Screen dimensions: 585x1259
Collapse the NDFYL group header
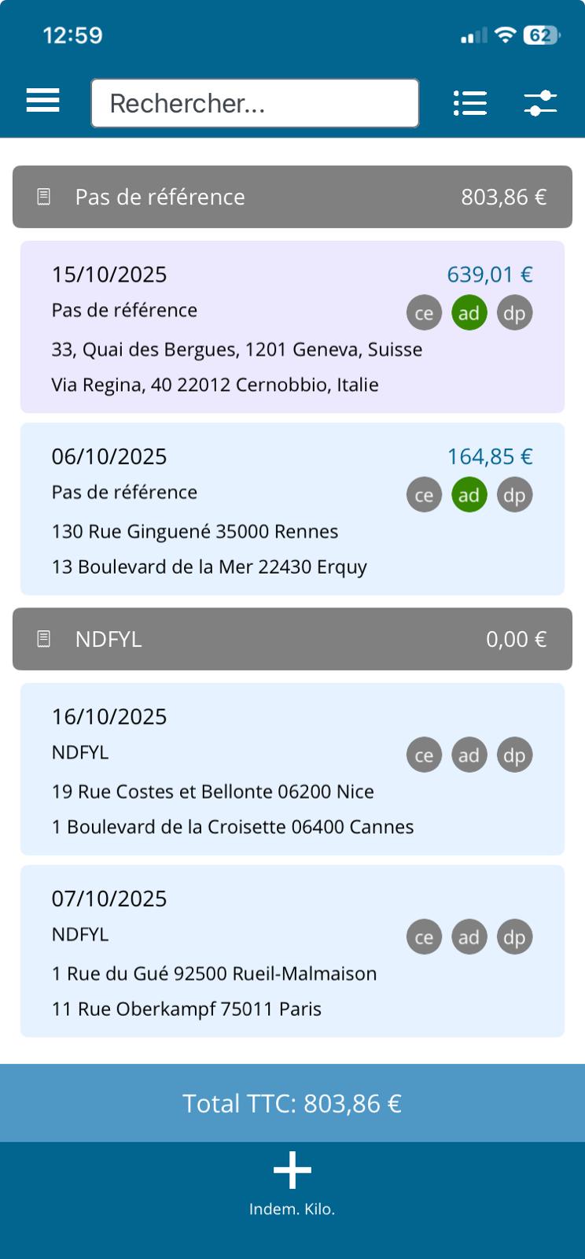point(292,639)
